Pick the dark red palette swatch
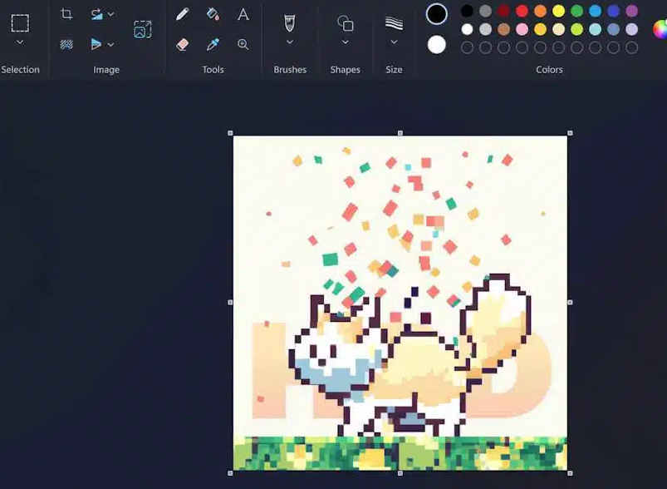Screen dimensions: 667x489 pos(503,11)
